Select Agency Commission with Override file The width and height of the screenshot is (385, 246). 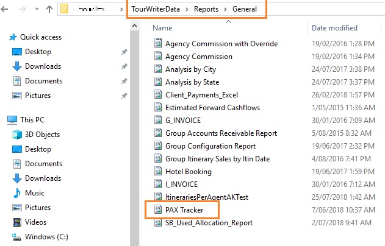click(x=221, y=44)
